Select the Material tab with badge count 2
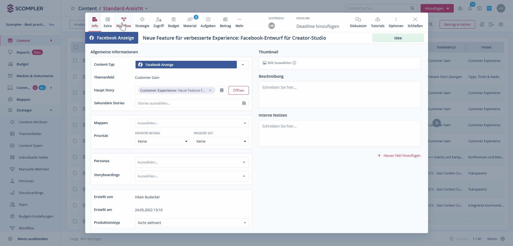 (190, 22)
